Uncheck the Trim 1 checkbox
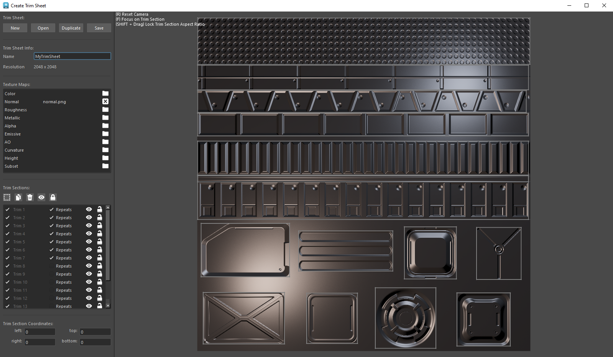Screen dimensions: 613x357 click(8, 210)
